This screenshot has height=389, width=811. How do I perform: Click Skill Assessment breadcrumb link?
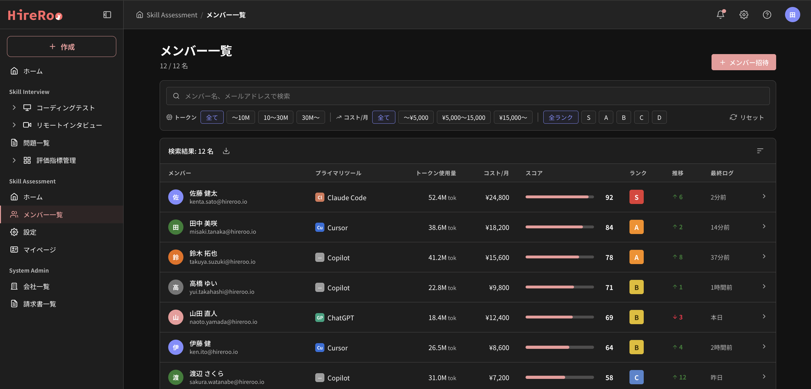172,15
